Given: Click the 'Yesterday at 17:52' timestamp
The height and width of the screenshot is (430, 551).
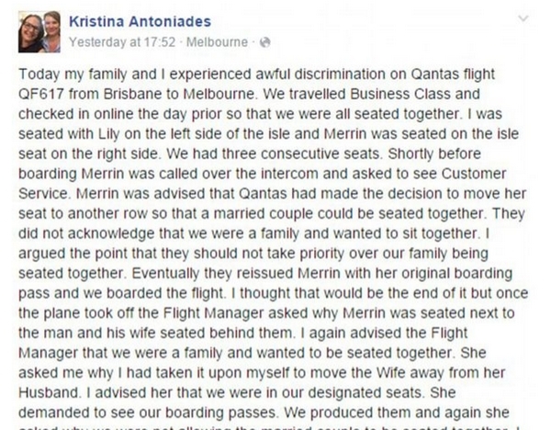Looking at the screenshot, I should tap(122, 42).
